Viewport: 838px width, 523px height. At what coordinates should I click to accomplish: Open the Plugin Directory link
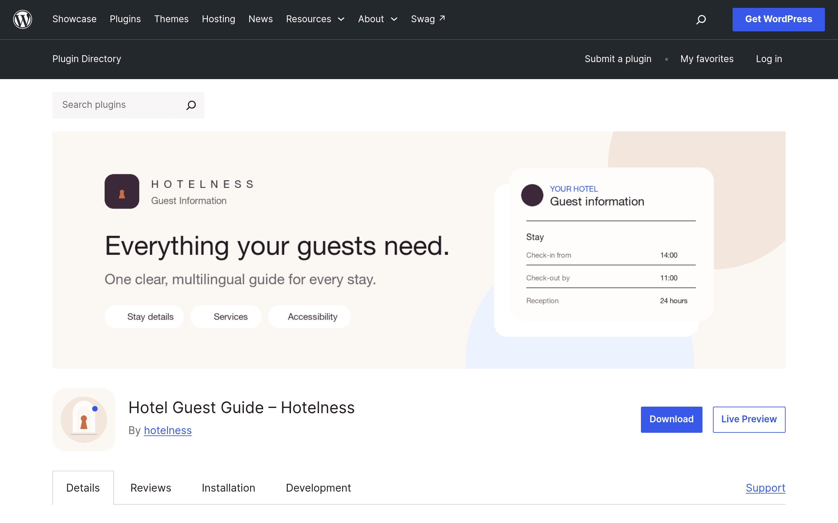pos(86,59)
